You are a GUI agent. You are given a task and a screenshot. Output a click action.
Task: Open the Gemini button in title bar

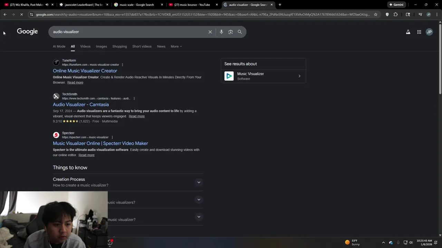[396, 5]
